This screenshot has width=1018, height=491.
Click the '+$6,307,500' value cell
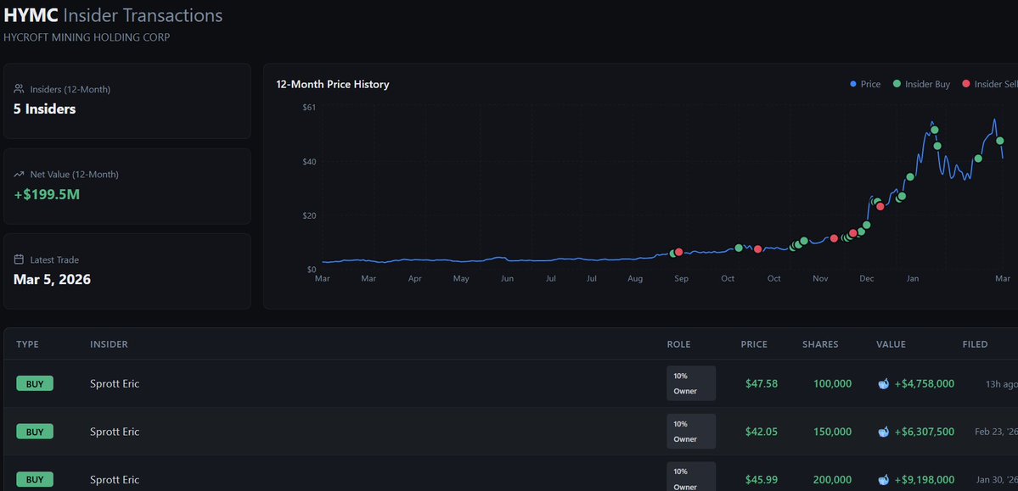click(x=925, y=432)
